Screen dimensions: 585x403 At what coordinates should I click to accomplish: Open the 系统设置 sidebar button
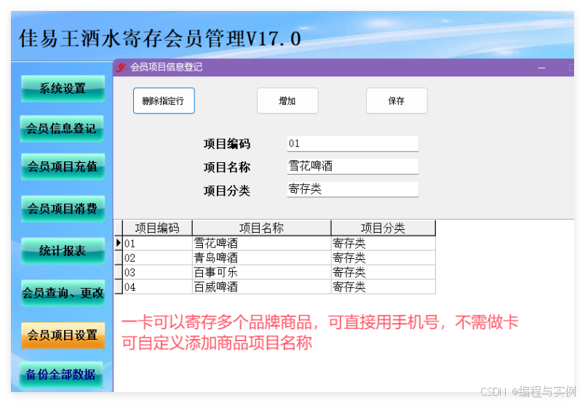(63, 89)
